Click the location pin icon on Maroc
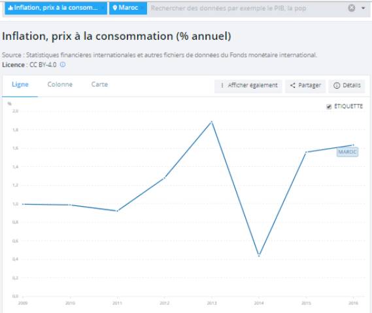 point(115,8)
